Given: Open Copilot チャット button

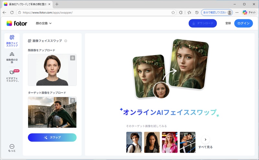Looking at the screenshot, I should click(x=249, y=13).
